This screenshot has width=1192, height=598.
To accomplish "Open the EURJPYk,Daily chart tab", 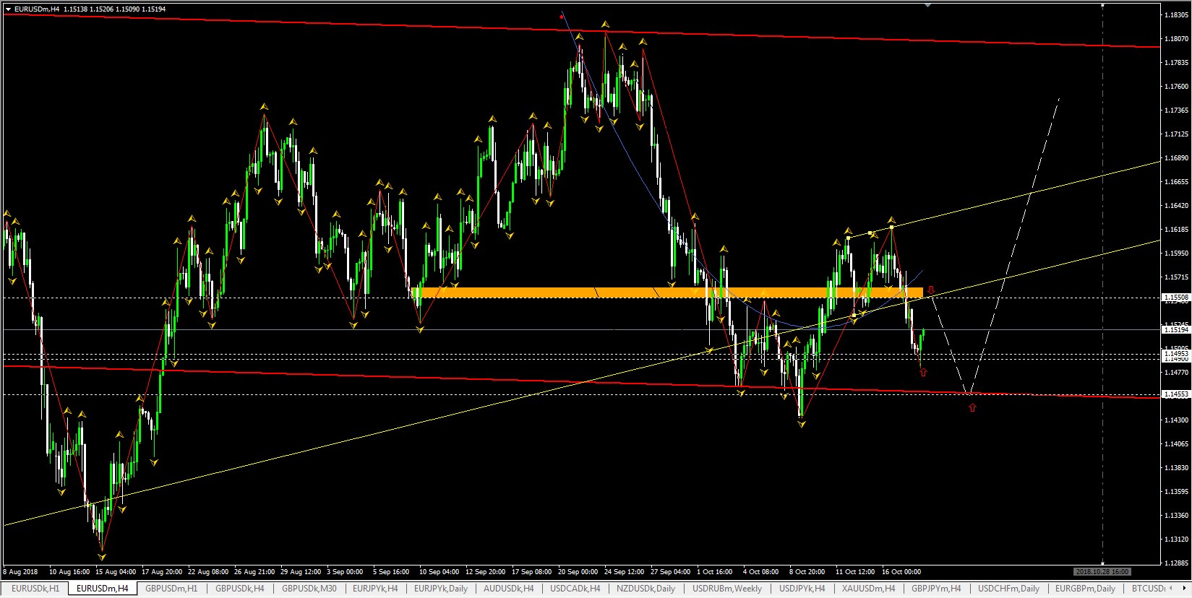I will 440,589.
